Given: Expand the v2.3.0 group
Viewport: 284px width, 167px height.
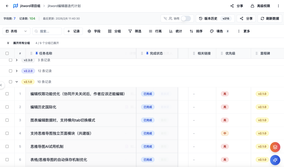Looking at the screenshot, I should (17, 60).
